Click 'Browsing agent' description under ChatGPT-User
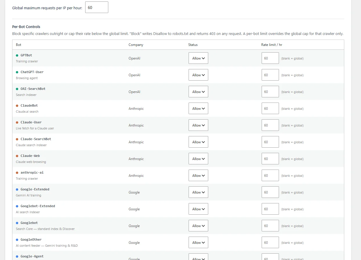 click(27, 78)
